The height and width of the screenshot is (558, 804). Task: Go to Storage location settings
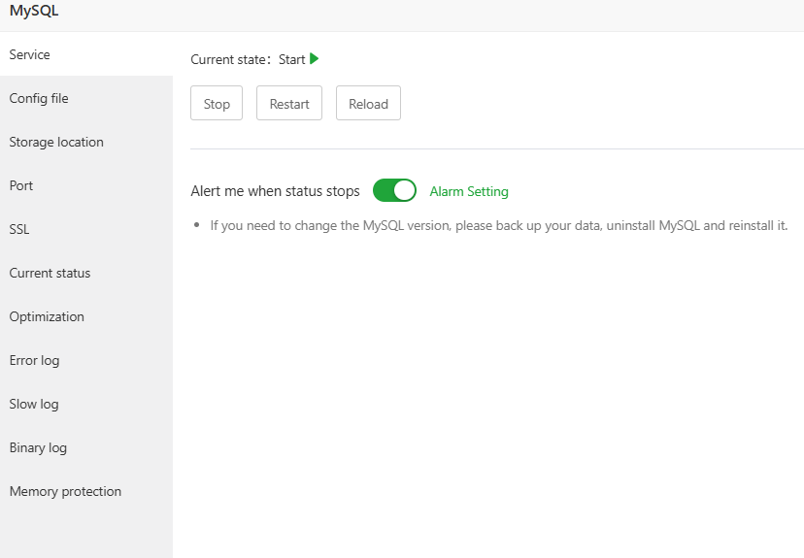pos(56,143)
